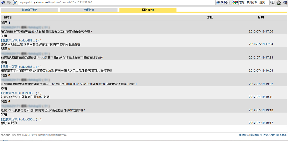Click the blurred asker name under 問題 4
288x141 pixels.
[25, 106]
